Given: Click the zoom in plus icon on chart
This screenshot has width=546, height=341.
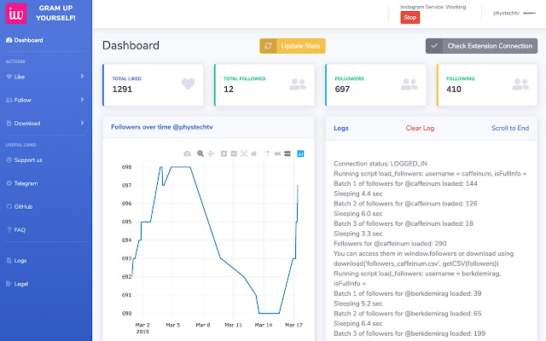Looking at the screenshot, I should (x=224, y=153).
